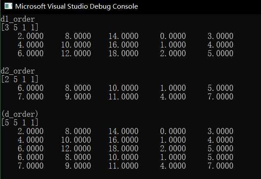This screenshot has height=179, width=261.
Task: Click the Microsoft Visual Studio Debug Console title
Action: 76,6
